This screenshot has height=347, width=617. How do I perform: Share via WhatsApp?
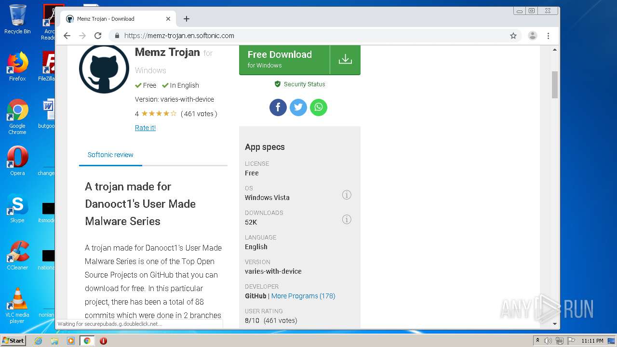(319, 107)
